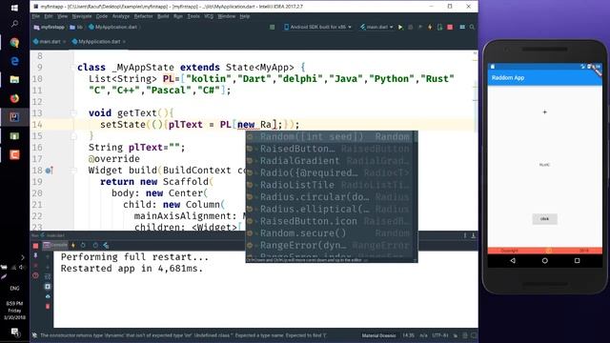The image size is (610, 343).
Task: Click the Material Oceanic theme label in the status bar
Action: (378, 335)
